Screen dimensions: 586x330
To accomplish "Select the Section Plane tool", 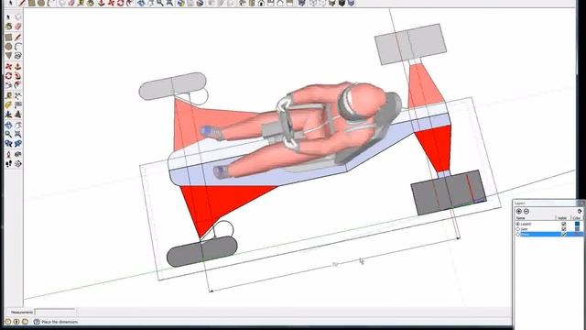I will coord(18,164).
